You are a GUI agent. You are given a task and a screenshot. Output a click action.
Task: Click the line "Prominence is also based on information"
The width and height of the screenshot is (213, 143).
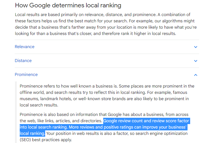point(104,114)
